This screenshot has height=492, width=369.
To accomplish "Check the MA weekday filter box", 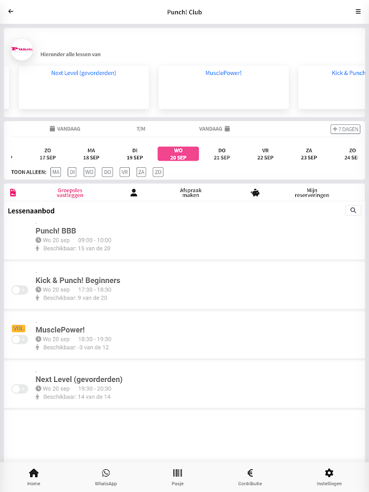I will tap(56, 172).
